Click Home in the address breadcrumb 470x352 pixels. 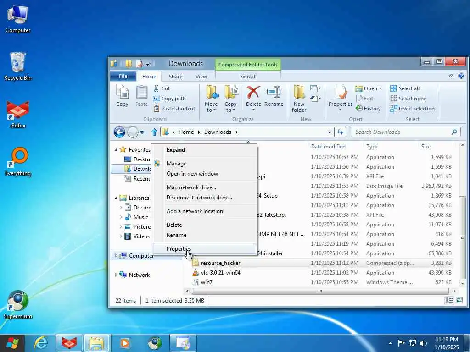click(x=186, y=132)
